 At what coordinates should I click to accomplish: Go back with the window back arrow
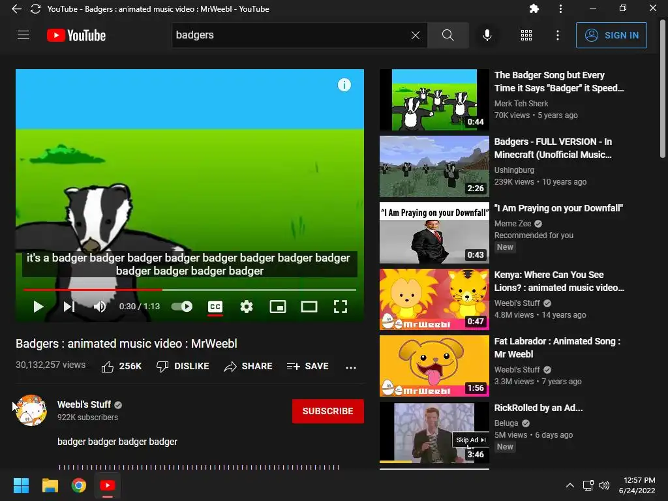[16, 9]
